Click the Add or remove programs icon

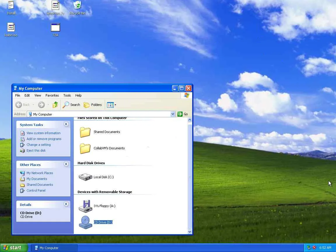click(22, 139)
